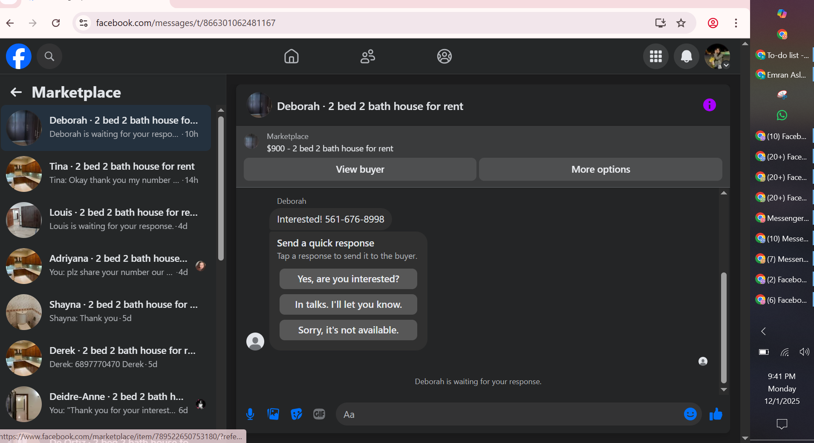Image resolution: width=814 pixels, height=443 pixels.
Task: Click the Marketplace heading
Action: (x=76, y=92)
